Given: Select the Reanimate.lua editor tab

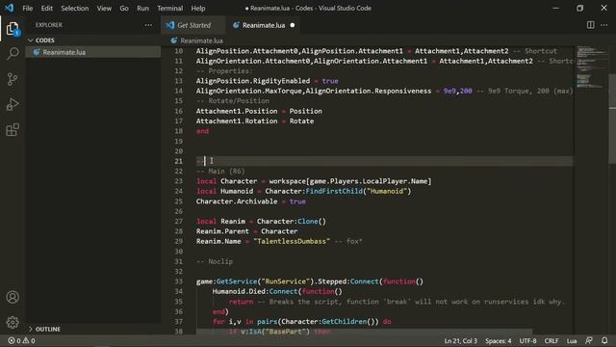Looking at the screenshot, I should tap(264, 25).
